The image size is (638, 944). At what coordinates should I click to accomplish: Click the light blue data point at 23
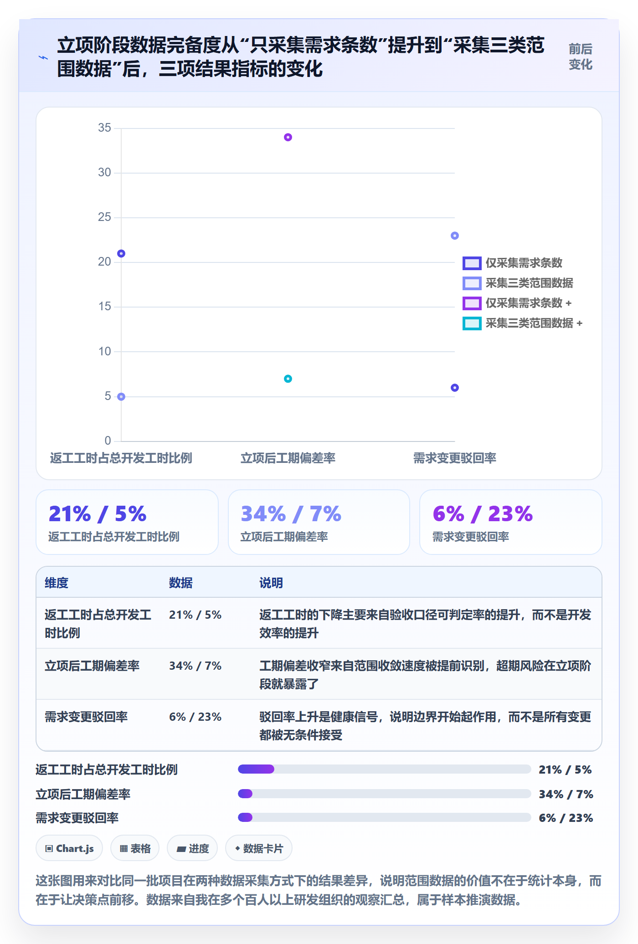pyautogui.click(x=455, y=236)
